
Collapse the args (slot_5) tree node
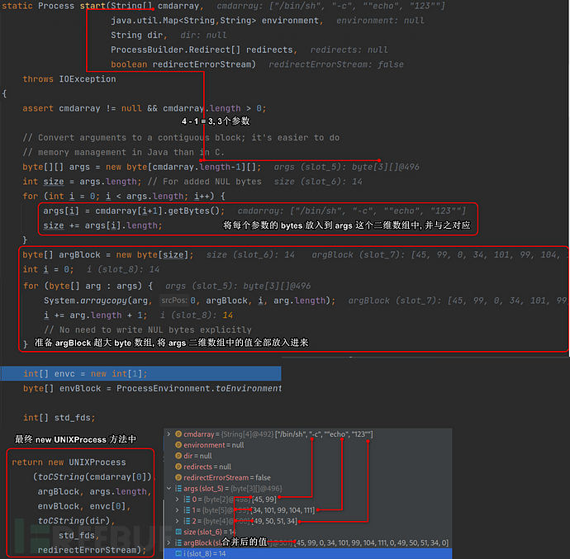[169, 488]
